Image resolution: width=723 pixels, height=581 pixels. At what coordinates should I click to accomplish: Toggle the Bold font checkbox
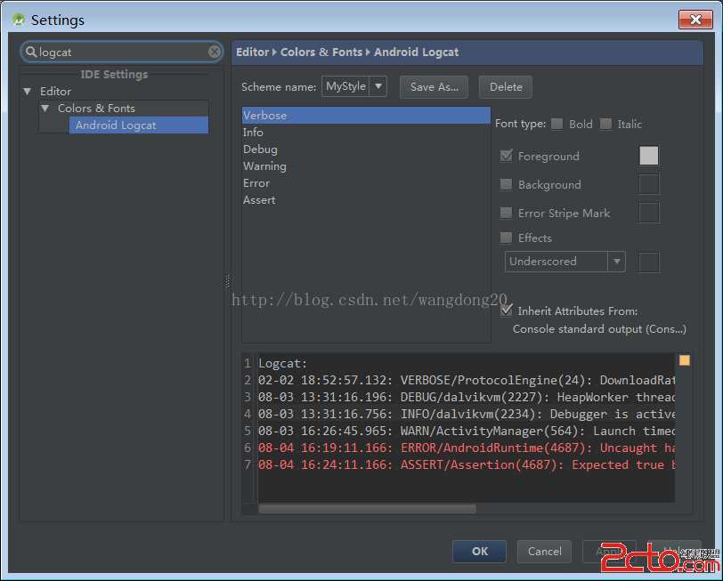point(557,124)
